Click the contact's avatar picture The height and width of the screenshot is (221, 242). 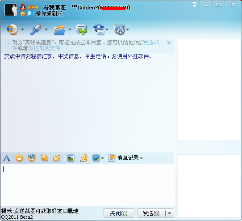click(11, 10)
